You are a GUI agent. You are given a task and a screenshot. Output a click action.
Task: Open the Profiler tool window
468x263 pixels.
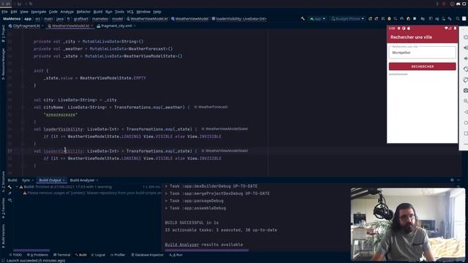118,255
